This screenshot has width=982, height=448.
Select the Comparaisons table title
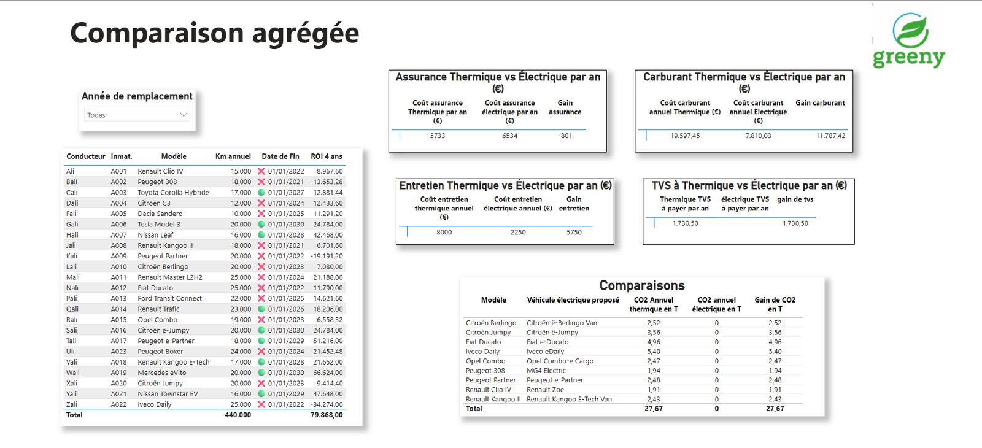tap(642, 285)
